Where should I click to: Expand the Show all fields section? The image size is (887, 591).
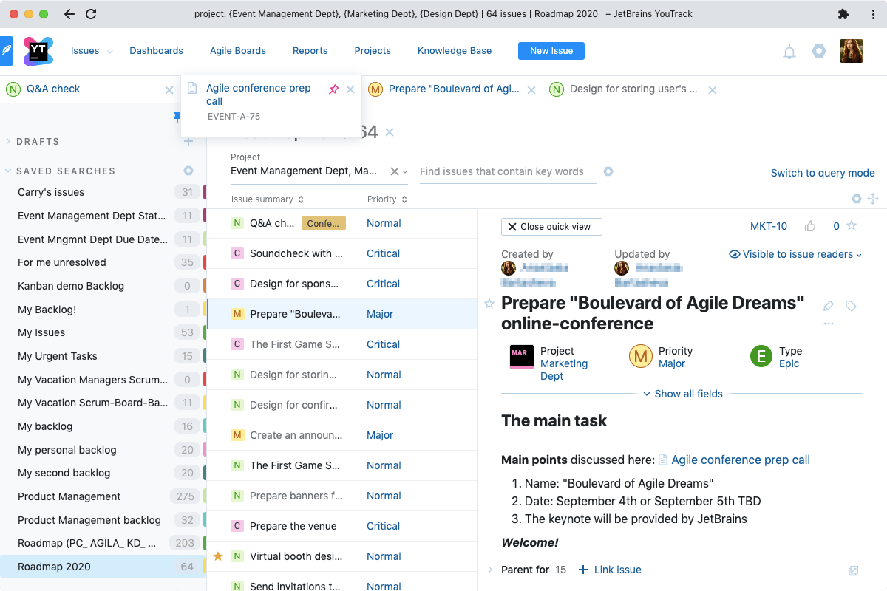point(682,394)
